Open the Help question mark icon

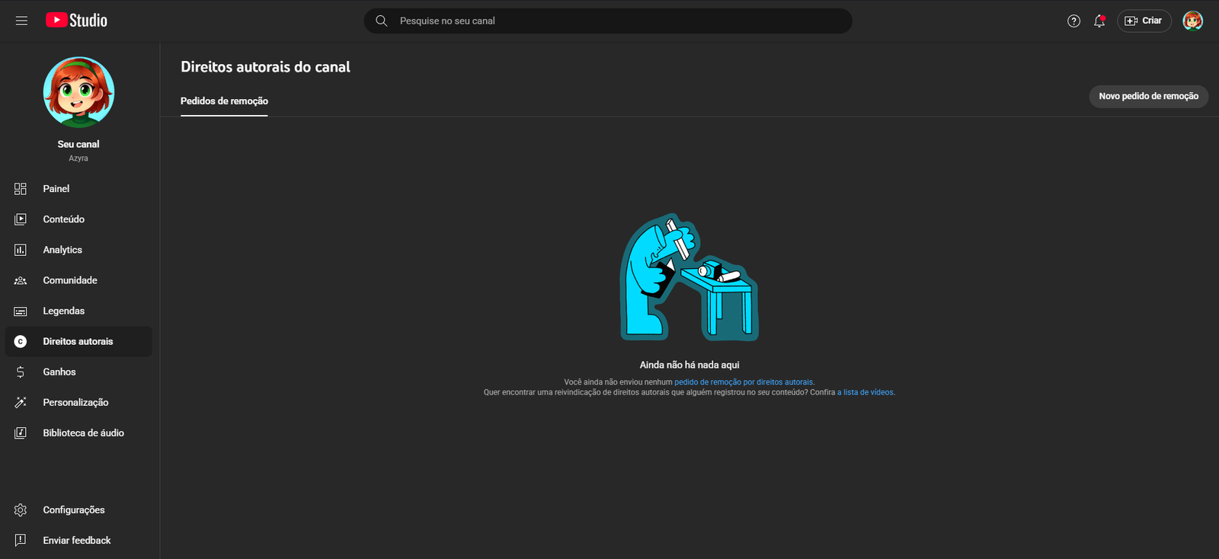[1073, 21]
